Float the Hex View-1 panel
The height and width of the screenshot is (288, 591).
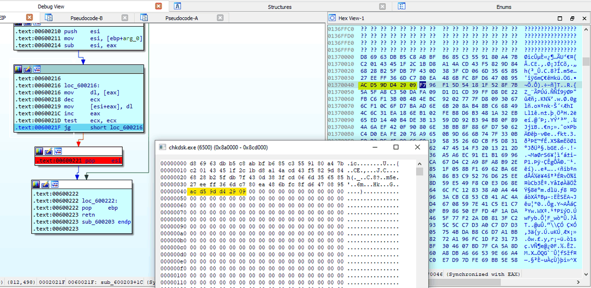[571, 18]
